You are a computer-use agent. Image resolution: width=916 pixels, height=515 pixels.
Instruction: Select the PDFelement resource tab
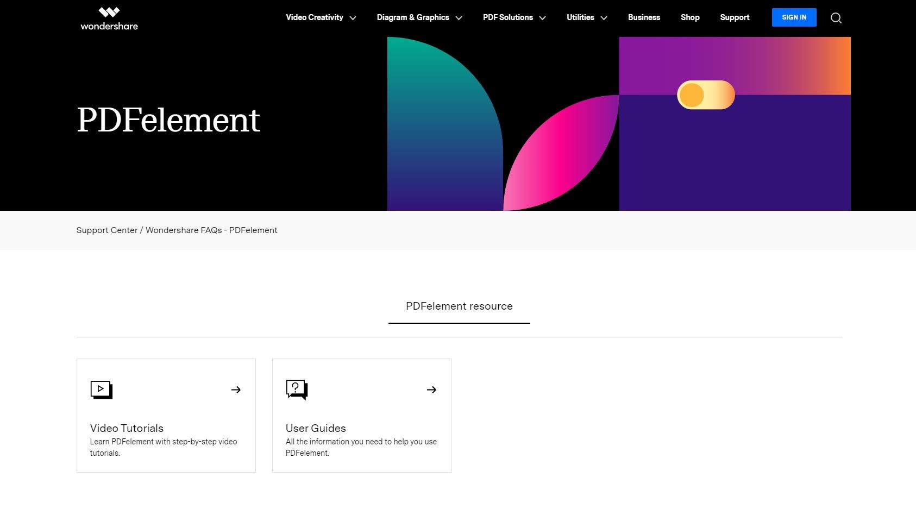[459, 306]
